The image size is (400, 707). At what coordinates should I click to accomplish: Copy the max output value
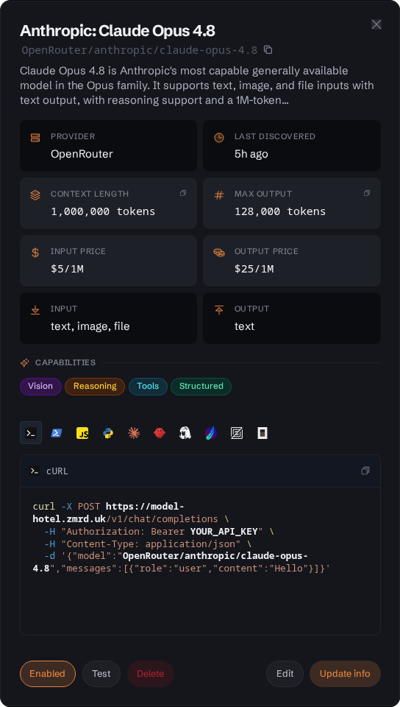pyautogui.click(x=367, y=193)
